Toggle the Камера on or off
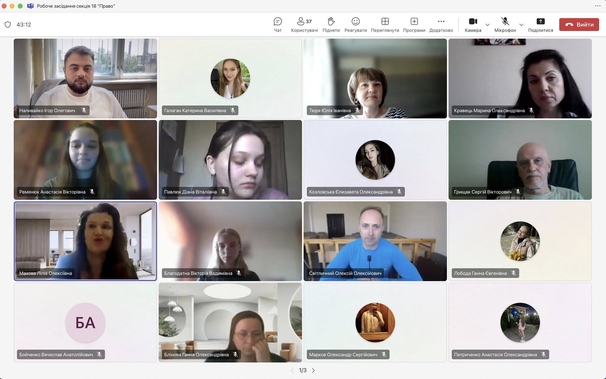 pos(473,25)
